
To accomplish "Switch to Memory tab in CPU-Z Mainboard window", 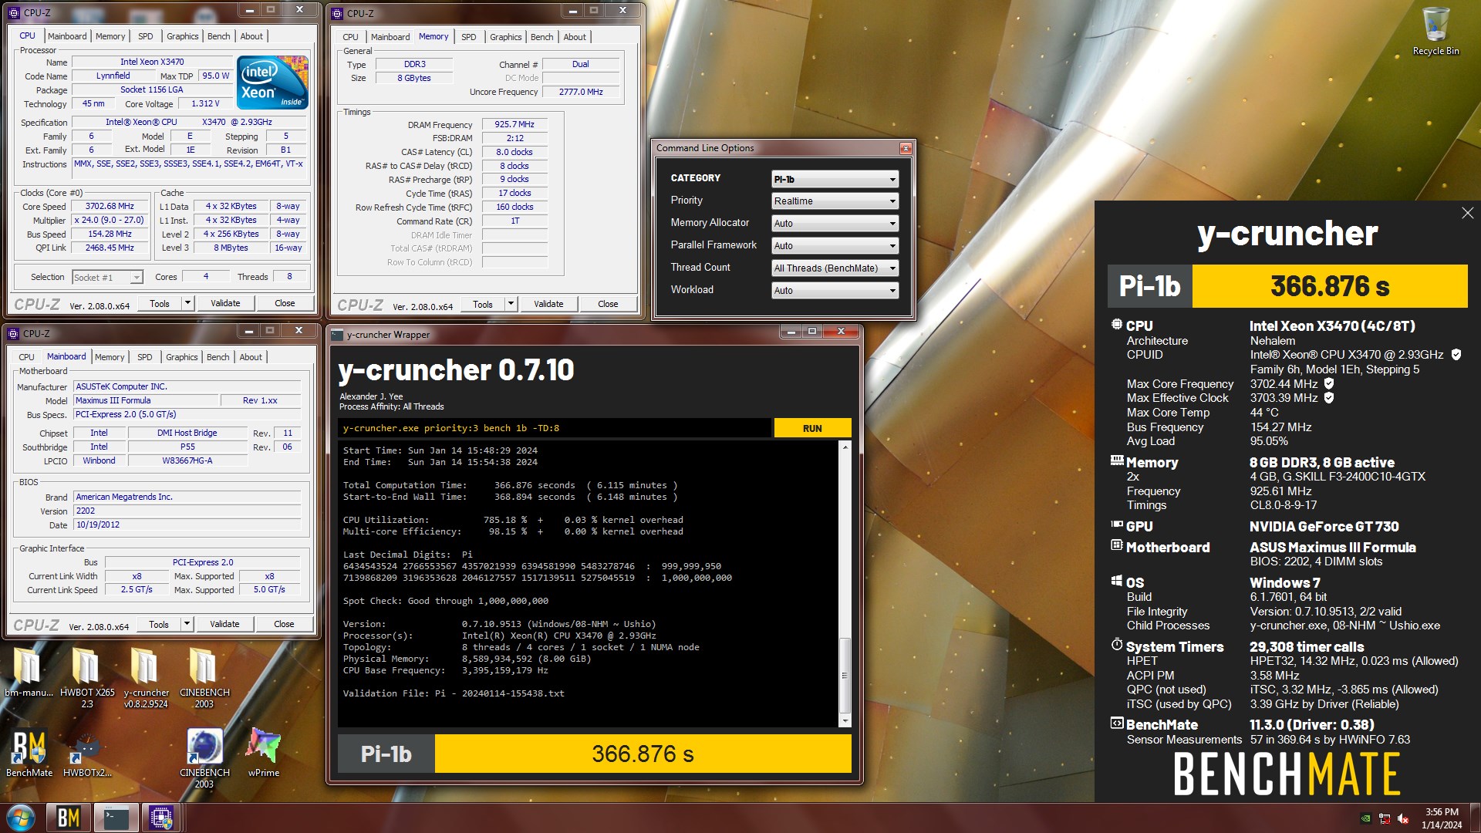I will (x=110, y=357).
